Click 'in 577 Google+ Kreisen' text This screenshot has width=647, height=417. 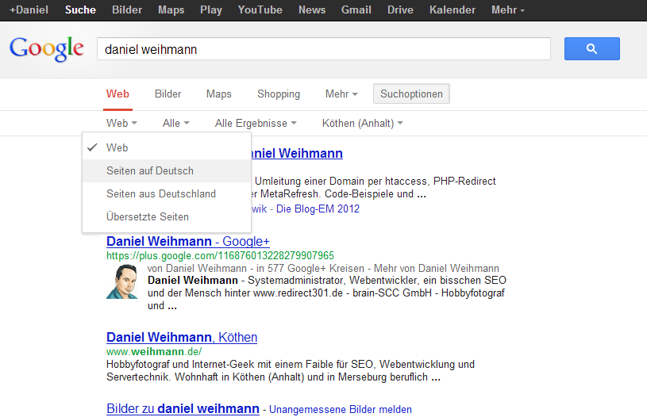tap(310, 268)
